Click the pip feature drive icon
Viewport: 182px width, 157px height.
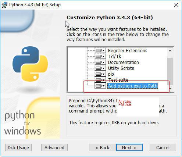(100, 74)
